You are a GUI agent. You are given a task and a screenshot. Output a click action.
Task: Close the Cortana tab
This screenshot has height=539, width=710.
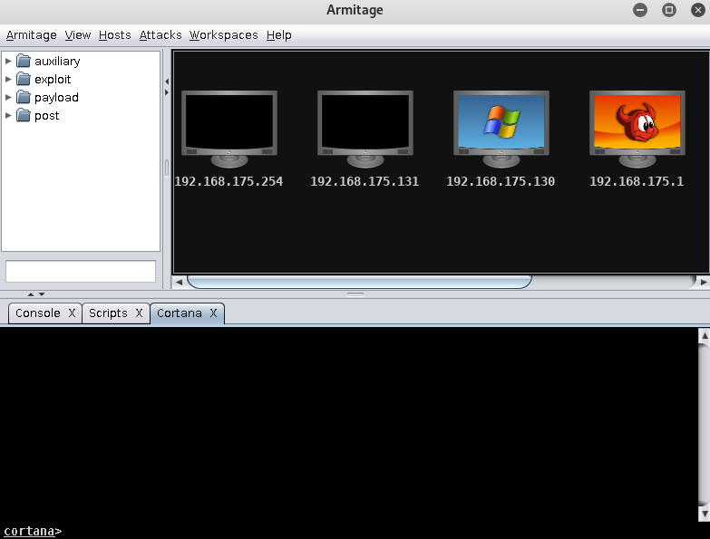[x=213, y=313]
